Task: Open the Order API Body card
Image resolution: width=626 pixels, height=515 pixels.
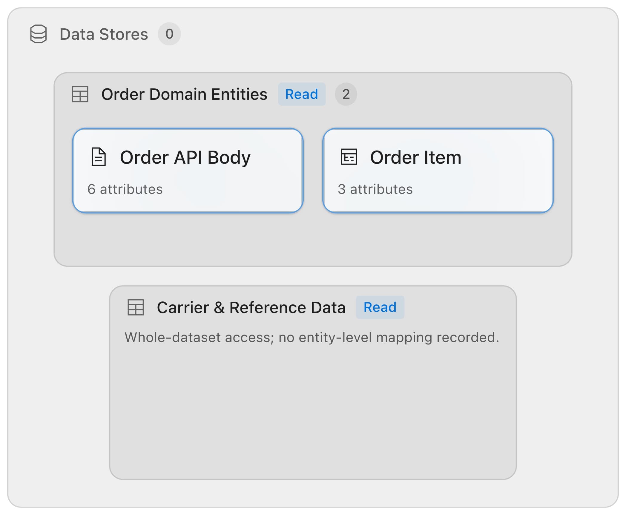Action: [x=188, y=171]
